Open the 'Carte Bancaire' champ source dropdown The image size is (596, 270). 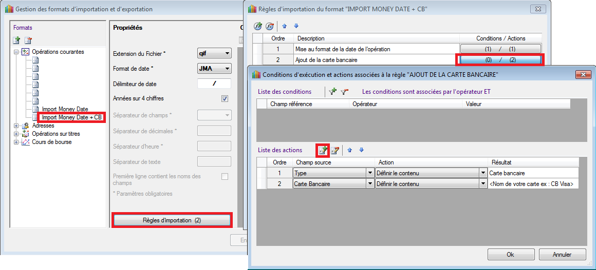[x=370, y=184]
